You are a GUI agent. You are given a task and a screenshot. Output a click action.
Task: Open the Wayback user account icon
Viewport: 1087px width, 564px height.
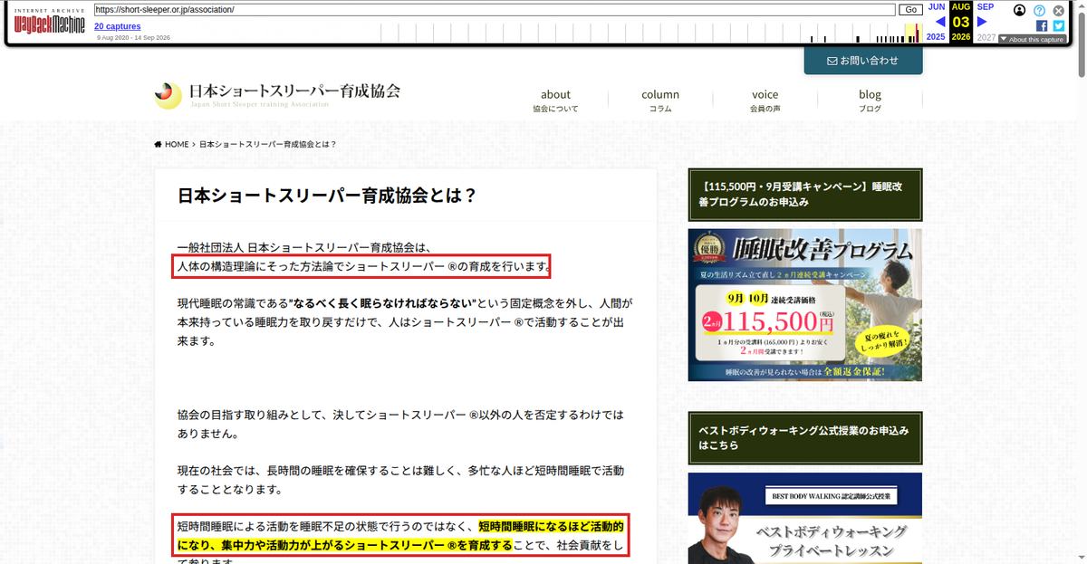[1020, 10]
